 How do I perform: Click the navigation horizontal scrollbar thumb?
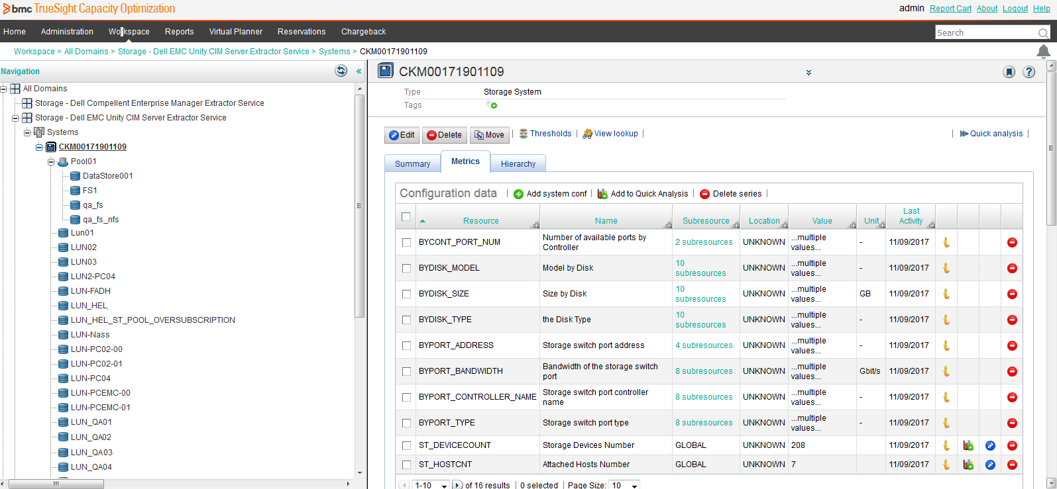point(56,484)
